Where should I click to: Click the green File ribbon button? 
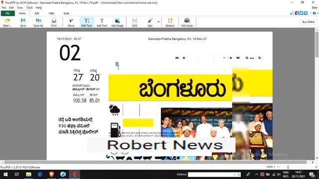[x=8, y=13]
